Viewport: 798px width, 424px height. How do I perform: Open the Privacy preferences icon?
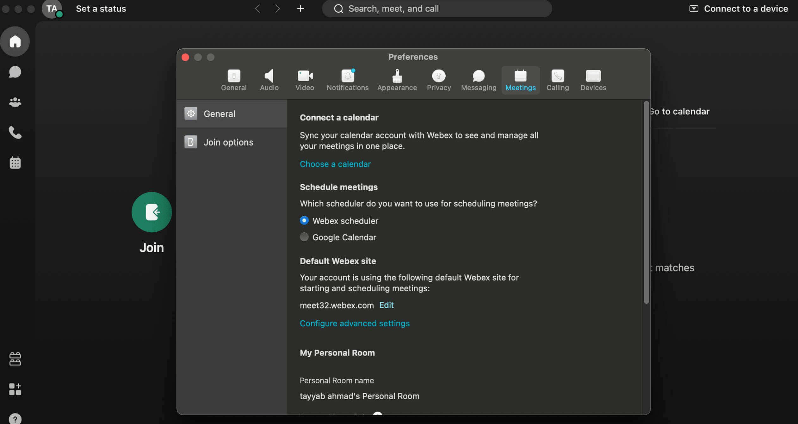coord(438,80)
